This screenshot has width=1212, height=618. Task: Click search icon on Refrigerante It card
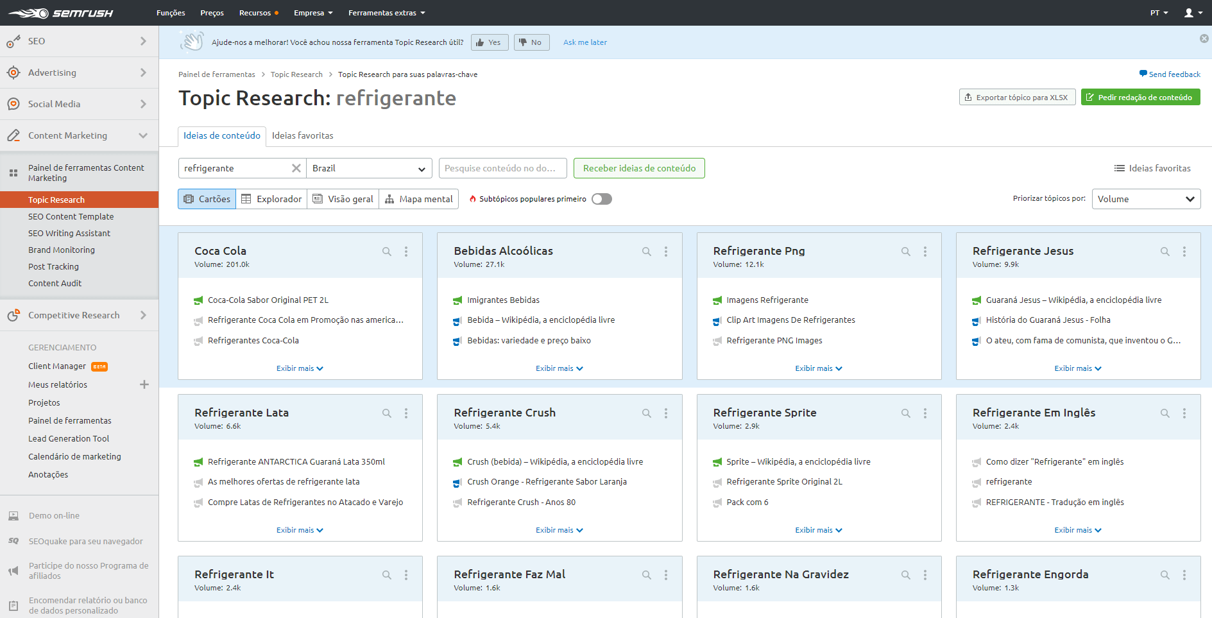click(x=387, y=575)
